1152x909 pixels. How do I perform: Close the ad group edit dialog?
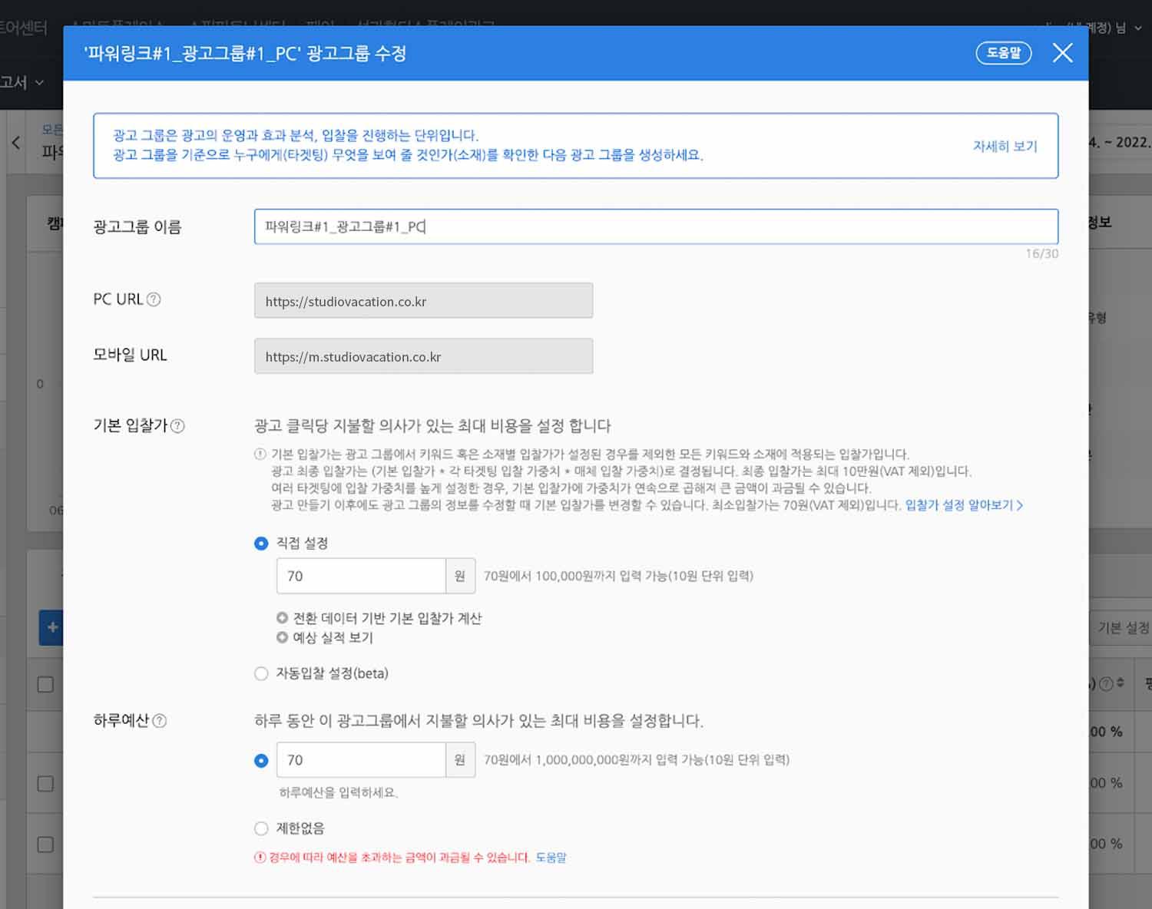[1062, 53]
